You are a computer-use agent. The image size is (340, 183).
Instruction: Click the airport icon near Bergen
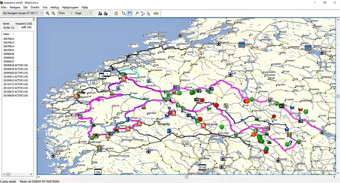[x=53, y=155]
